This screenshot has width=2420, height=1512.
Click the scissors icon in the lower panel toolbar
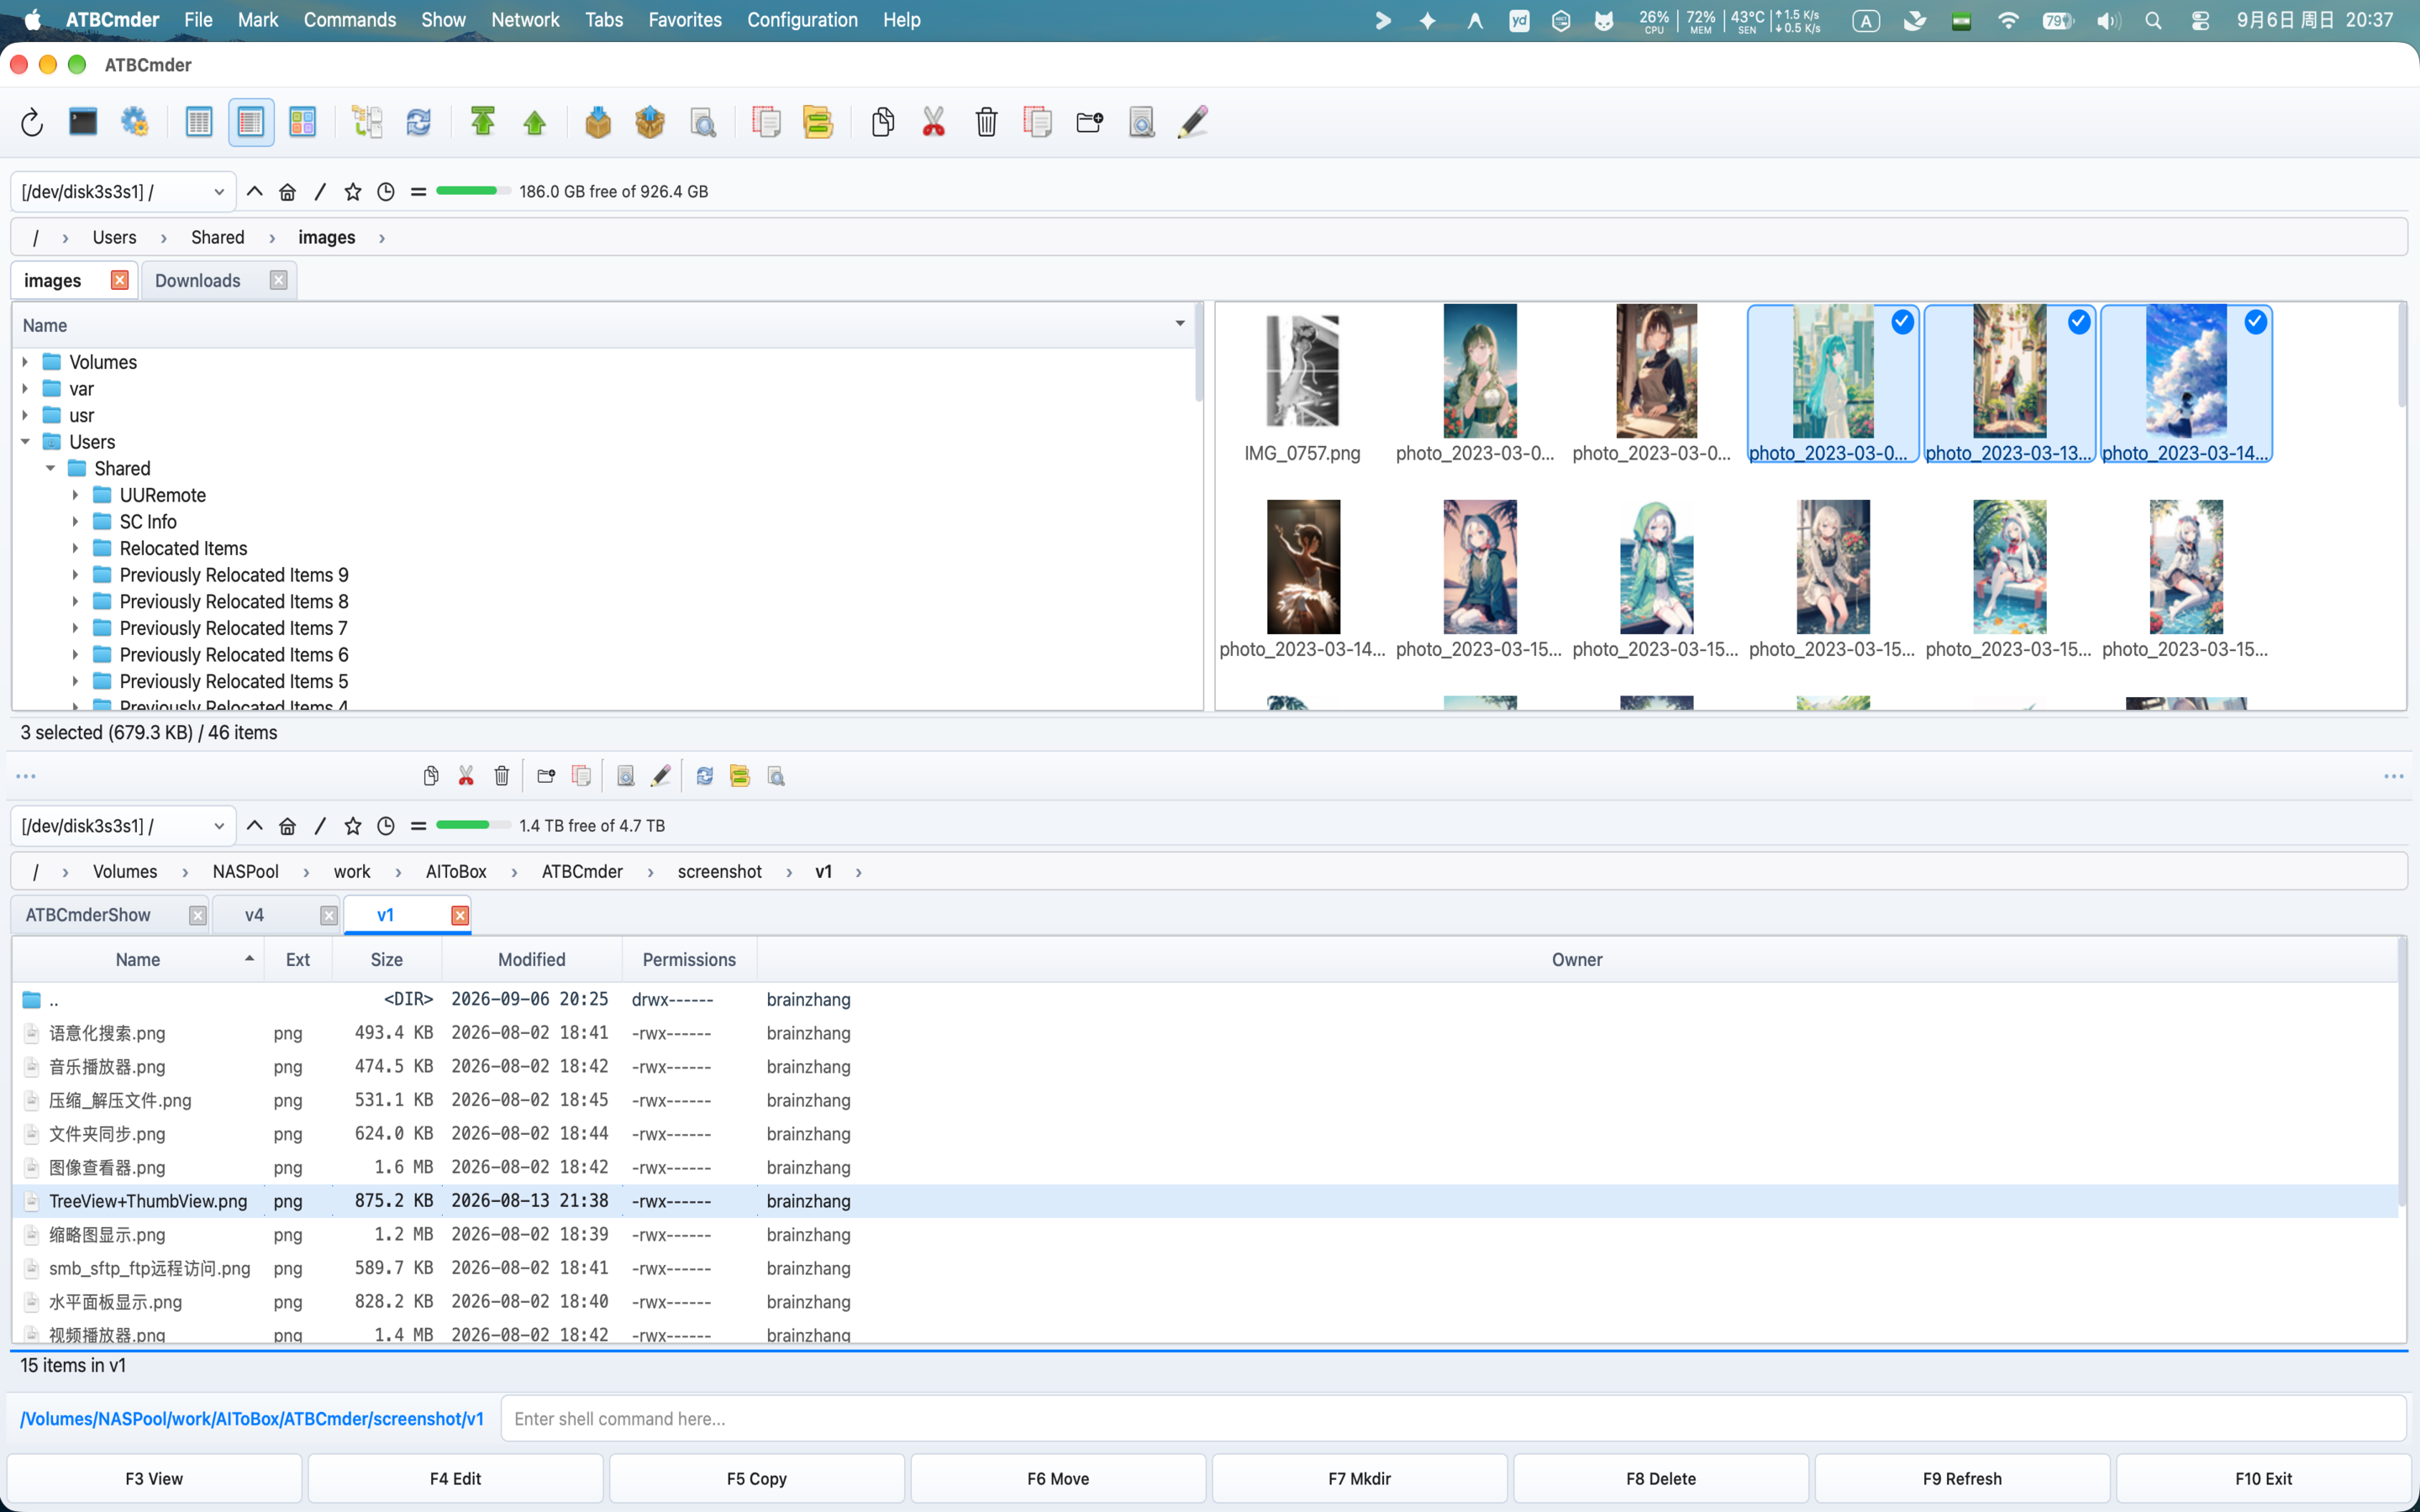coord(466,776)
